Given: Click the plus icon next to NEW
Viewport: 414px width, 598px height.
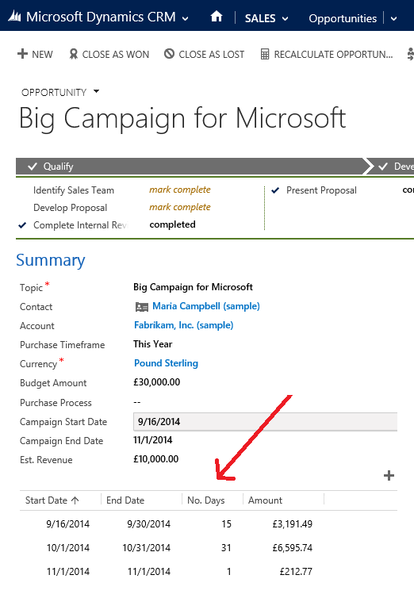Looking at the screenshot, I should click(x=22, y=54).
